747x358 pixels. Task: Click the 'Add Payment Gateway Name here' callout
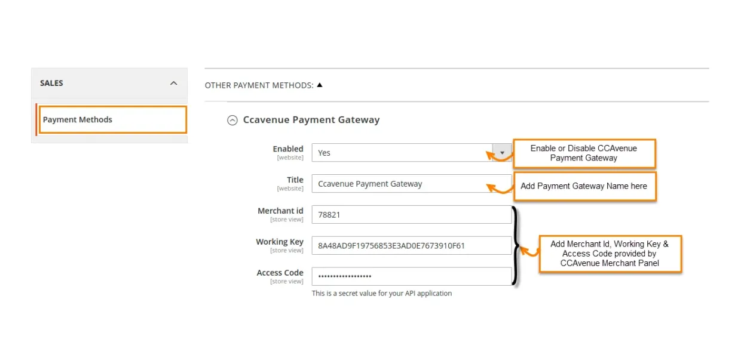[583, 186]
